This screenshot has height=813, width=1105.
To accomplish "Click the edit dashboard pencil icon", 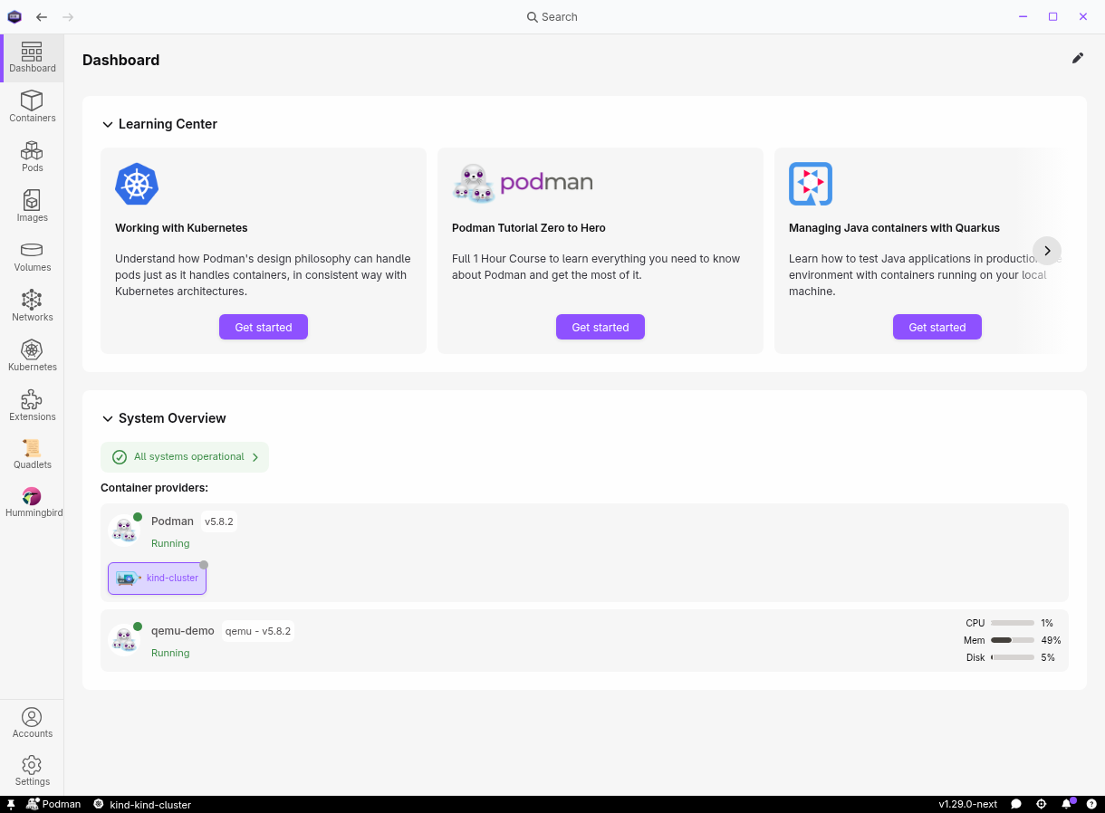I will pyautogui.click(x=1078, y=58).
